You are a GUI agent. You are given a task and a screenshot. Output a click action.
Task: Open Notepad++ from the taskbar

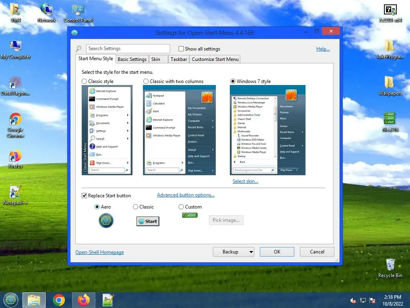point(108,300)
